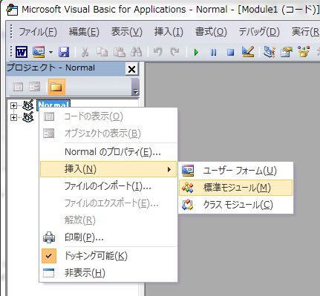
Task: Open 挿入(N) submenu in context menu
Action: 108,169
